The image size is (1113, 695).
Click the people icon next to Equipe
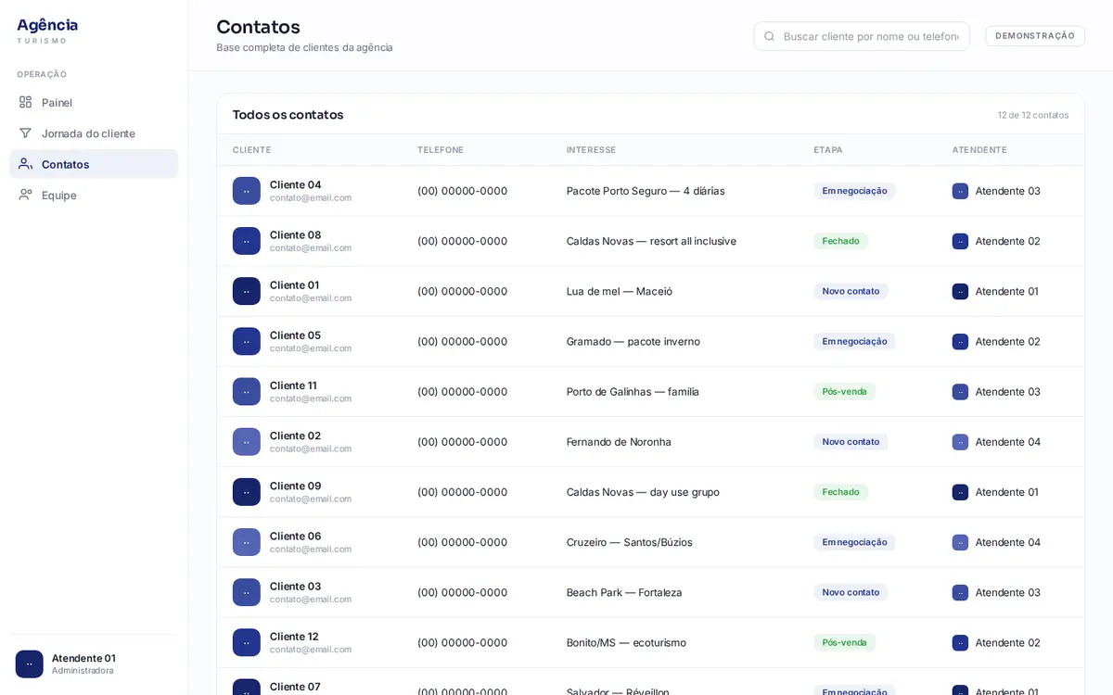click(25, 195)
